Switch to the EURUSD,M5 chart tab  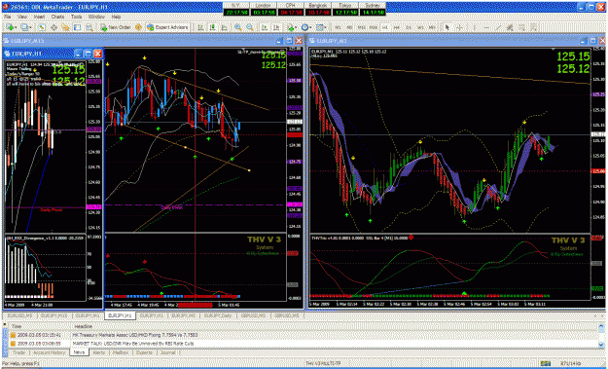[x=19, y=315]
